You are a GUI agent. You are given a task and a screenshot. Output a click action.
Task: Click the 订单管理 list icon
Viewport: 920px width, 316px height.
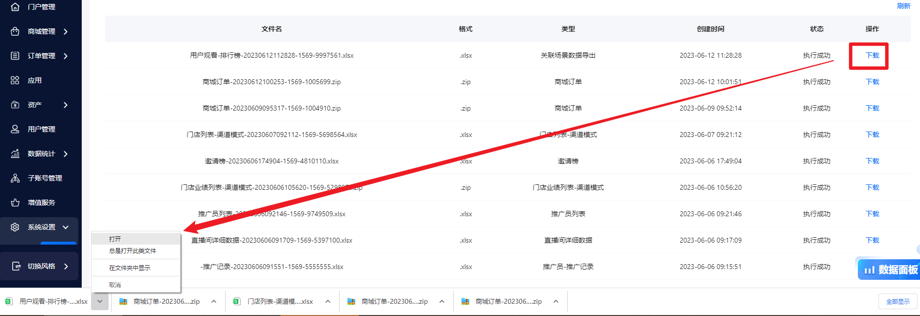[x=15, y=56]
